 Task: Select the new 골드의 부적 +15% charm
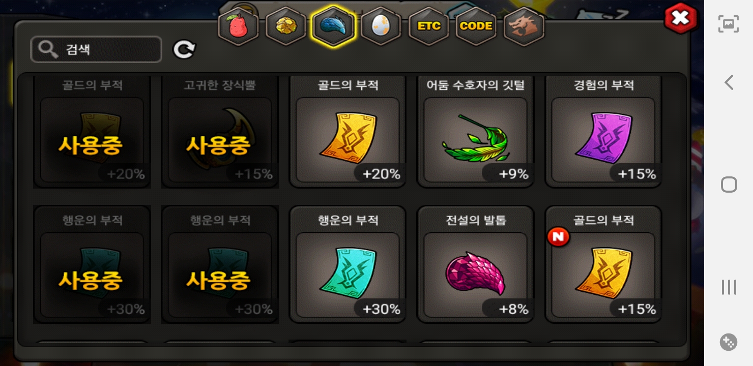pos(603,264)
